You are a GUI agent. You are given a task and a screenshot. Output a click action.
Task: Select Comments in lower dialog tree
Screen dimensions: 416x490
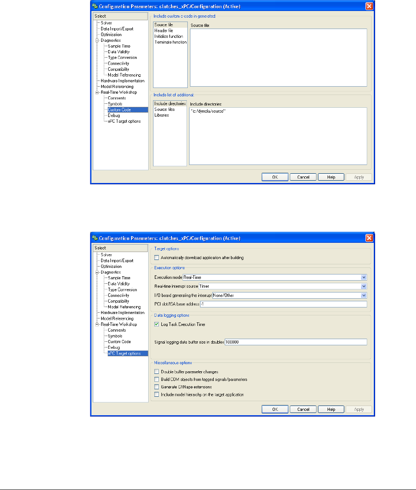(x=117, y=330)
